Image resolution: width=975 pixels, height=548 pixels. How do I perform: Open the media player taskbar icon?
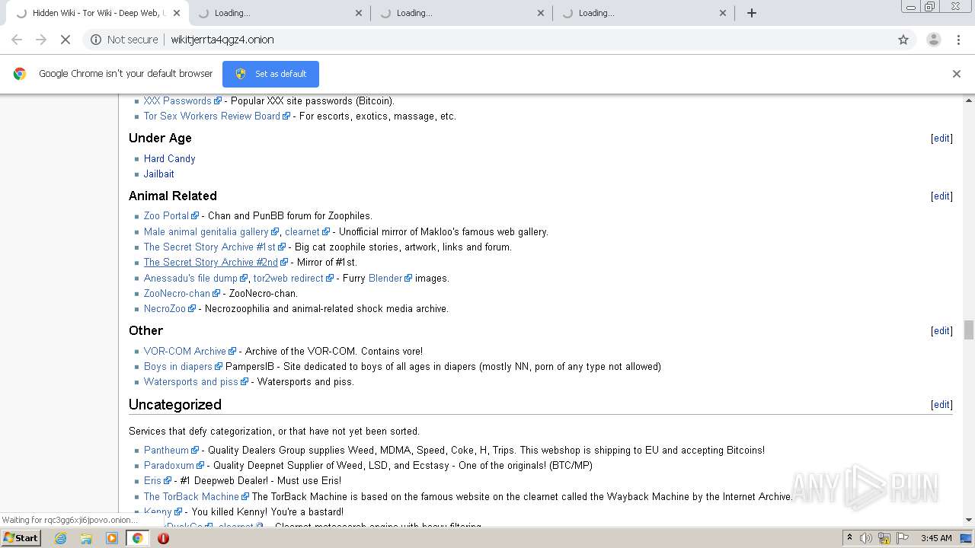[112, 538]
